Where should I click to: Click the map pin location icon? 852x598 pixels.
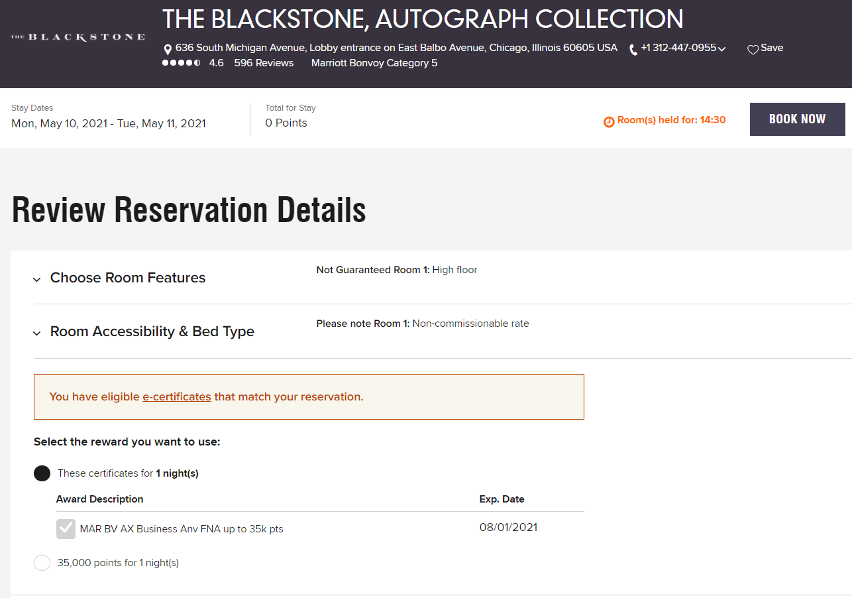coord(168,50)
